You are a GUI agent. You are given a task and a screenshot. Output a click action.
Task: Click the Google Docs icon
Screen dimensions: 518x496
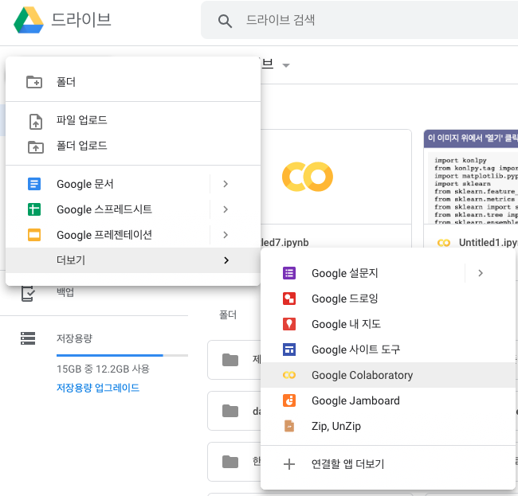tap(34, 184)
